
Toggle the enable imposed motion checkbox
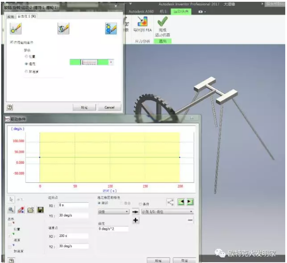[x=11, y=42]
